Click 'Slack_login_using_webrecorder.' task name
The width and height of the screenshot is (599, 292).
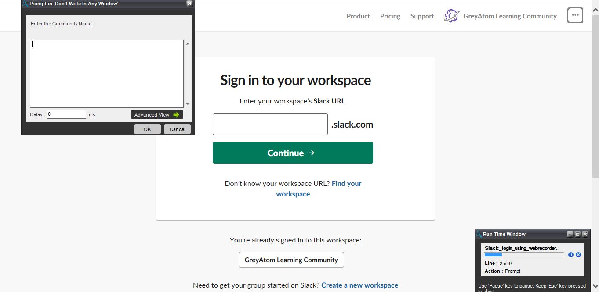click(x=521, y=248)
